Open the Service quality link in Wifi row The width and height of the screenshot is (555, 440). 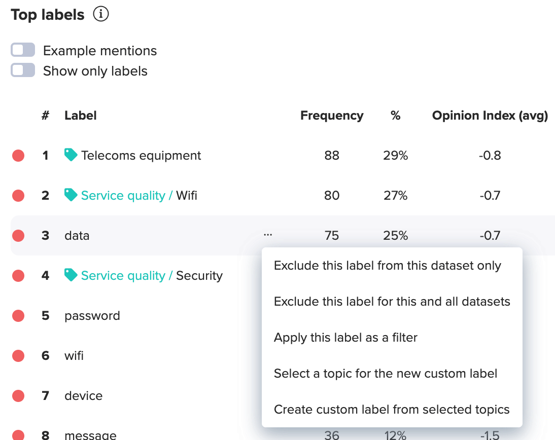point(123,196)
